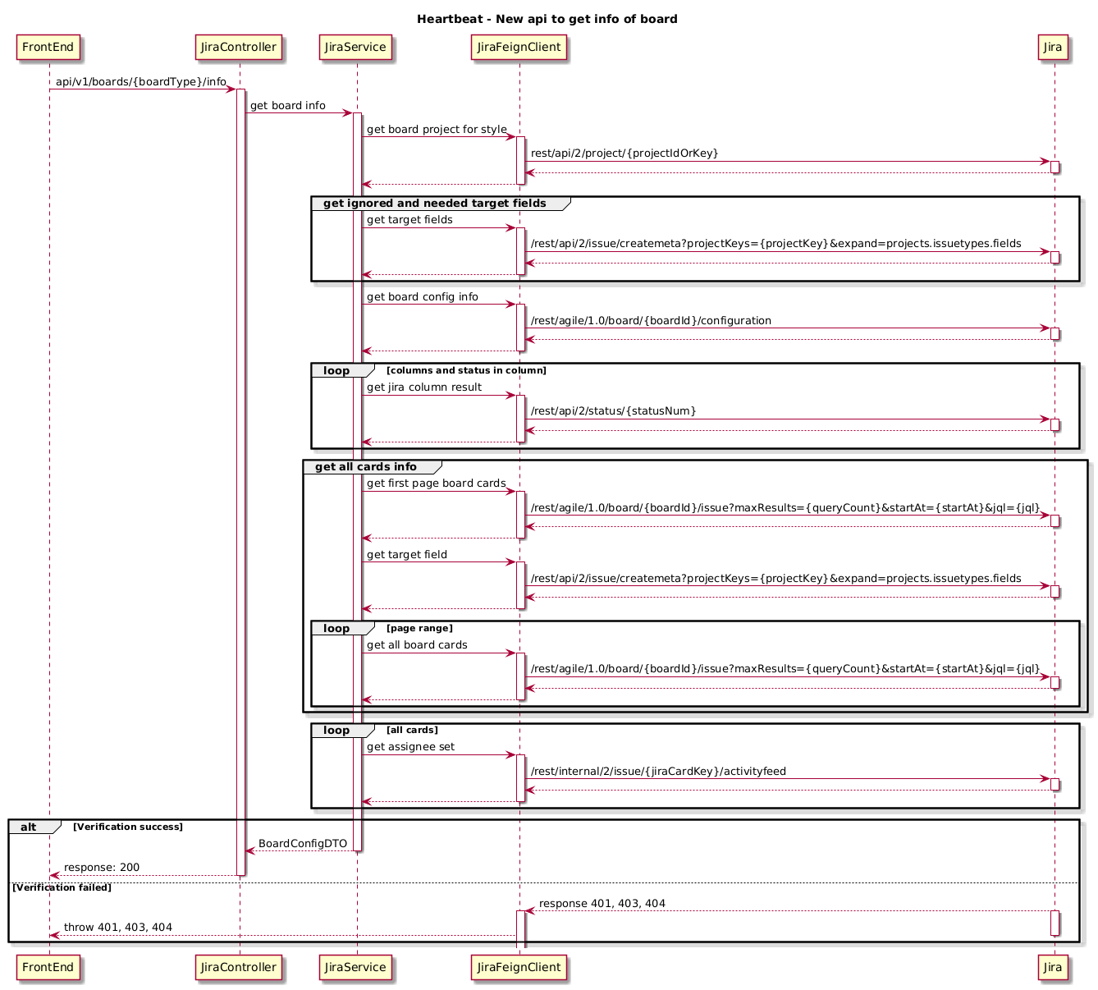Click the 'get board project for style' message
Image resolution: width=1098 pixels, height=990 pixels.
[x=437, y=130]
